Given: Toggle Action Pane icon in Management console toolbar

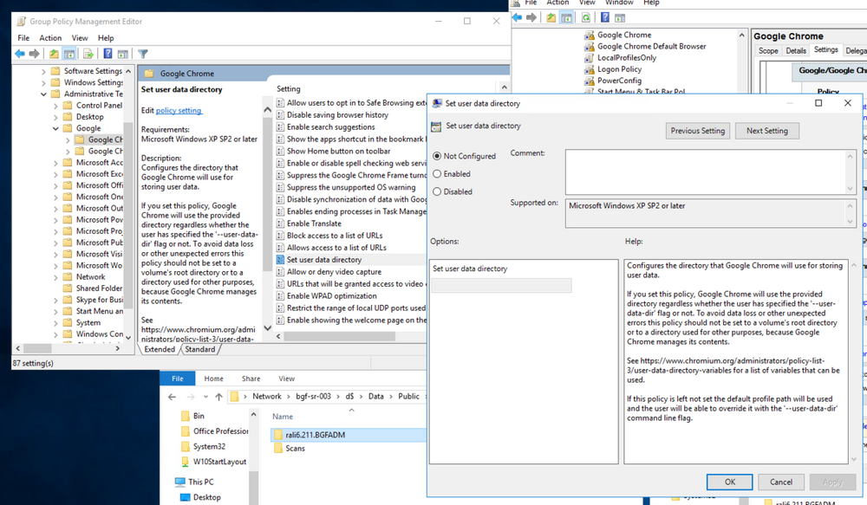Looking at the screenshot, I should pyautogui.click(x=620, y=17).
